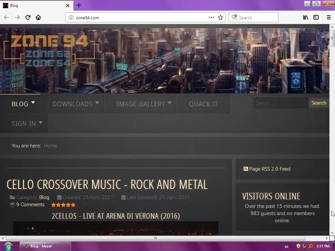Expand the IMAGE GALLERY dropdown arrow
The height and width of the screenshot is (251, 335).
point(170,103)
